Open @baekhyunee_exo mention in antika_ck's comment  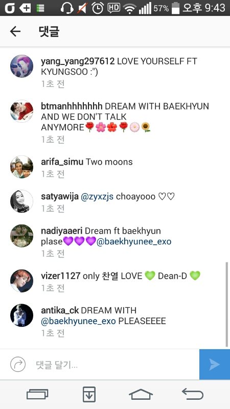[x=78, y=321]
